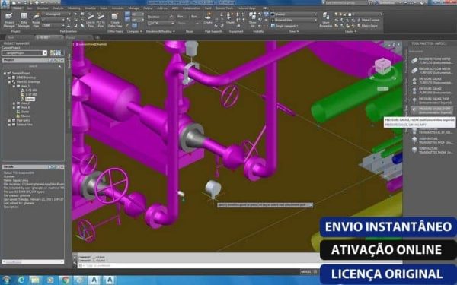Click the Show All visibility icon

[252, 19]
